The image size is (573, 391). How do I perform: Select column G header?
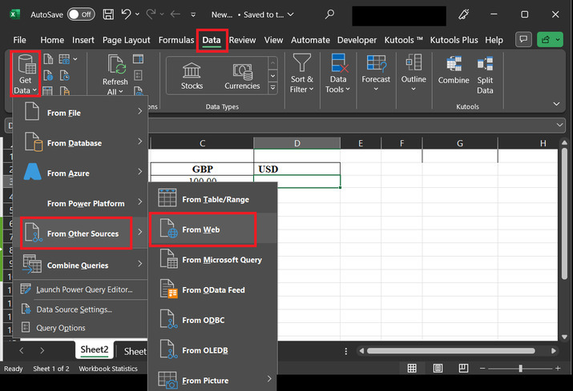point(460,143)
